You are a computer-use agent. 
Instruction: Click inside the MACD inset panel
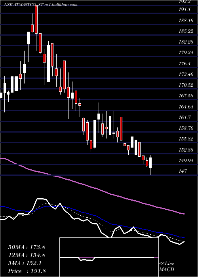click(x=109, y=257)
